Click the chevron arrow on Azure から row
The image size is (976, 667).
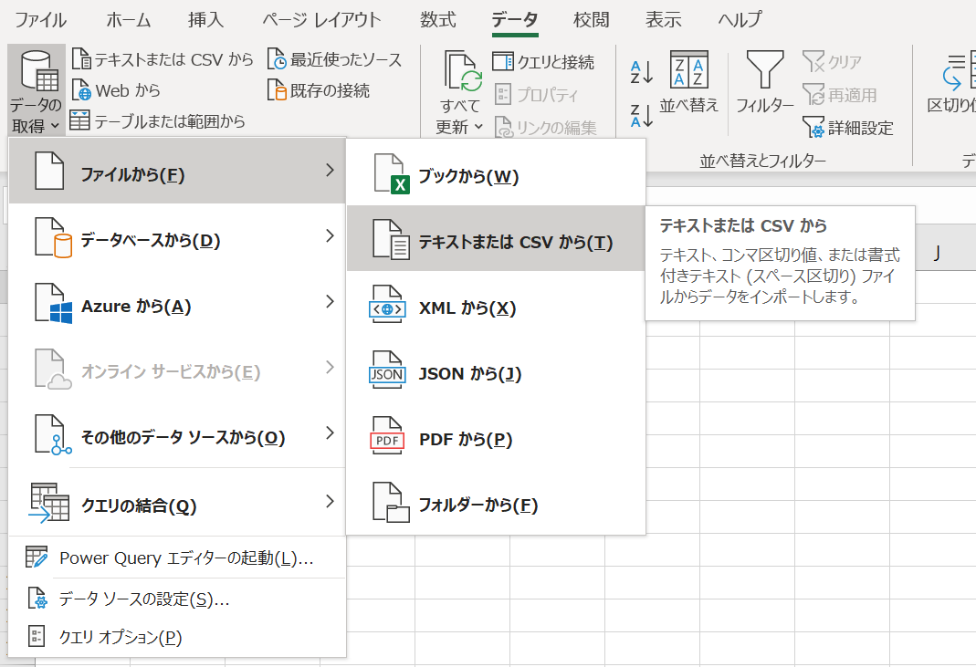coord(331,302)
